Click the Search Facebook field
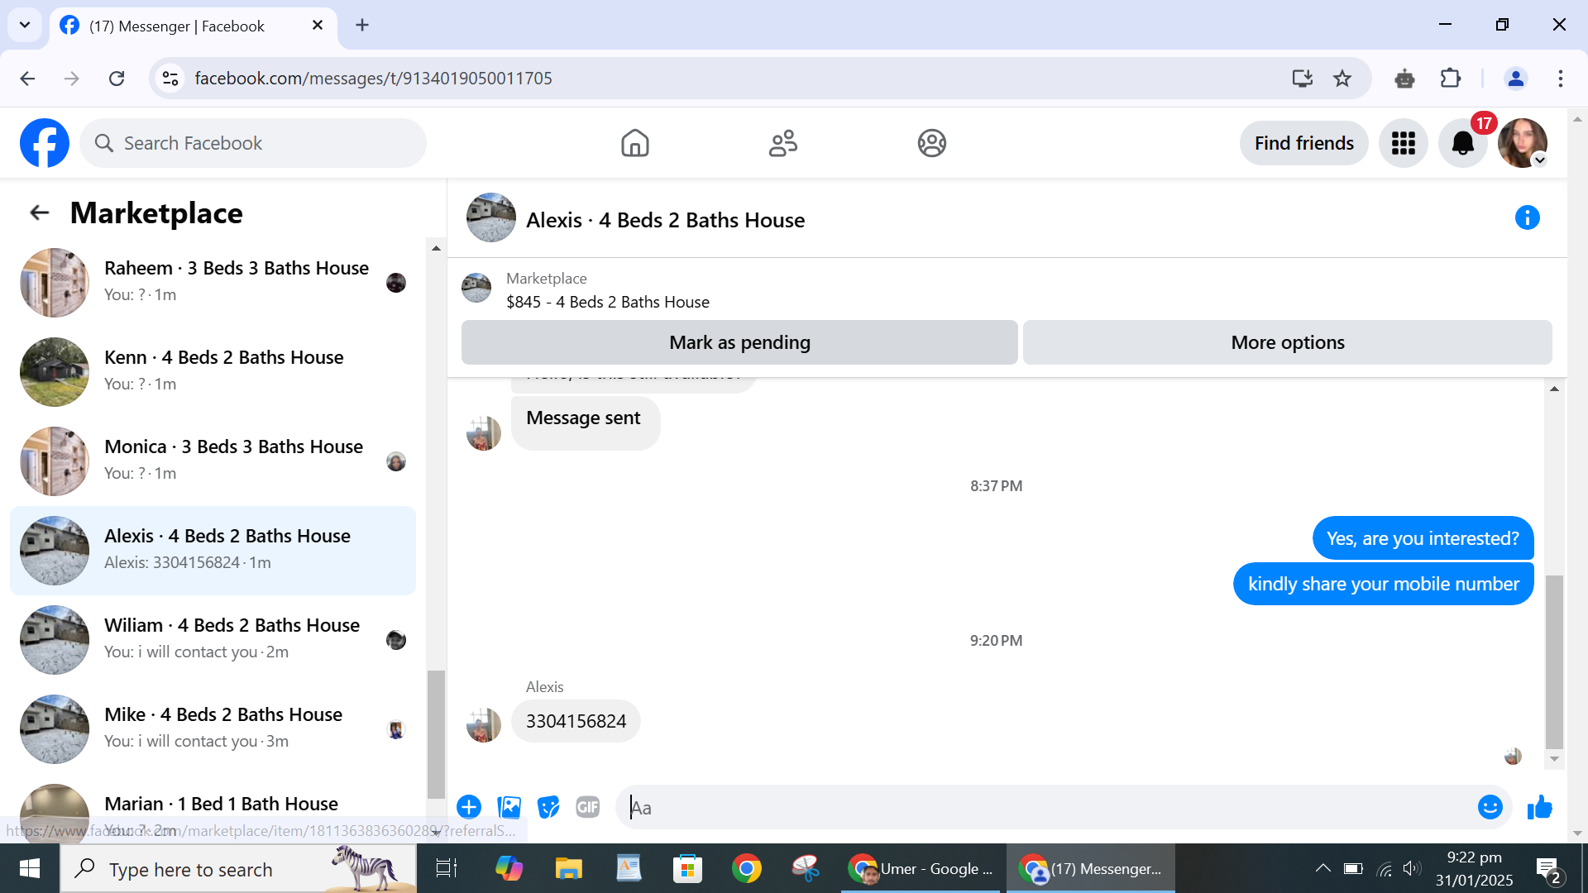 click(253, 143)
